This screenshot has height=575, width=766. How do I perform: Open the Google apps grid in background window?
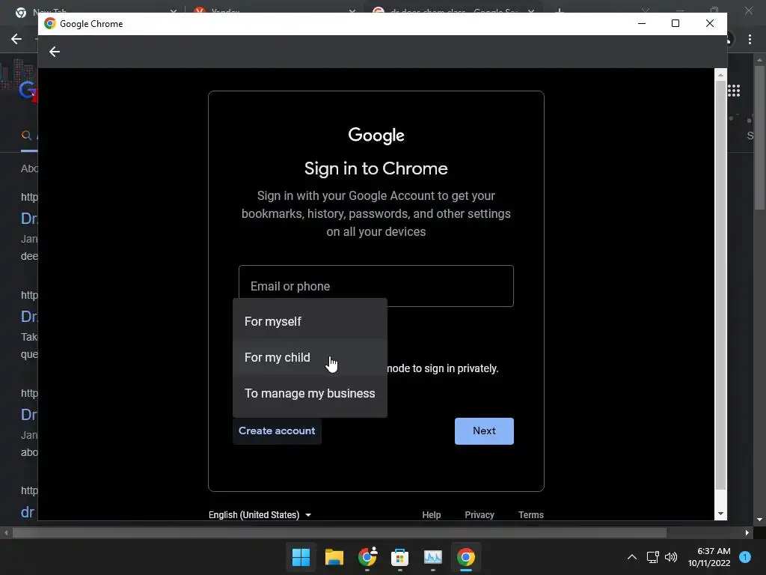point(734,91)
